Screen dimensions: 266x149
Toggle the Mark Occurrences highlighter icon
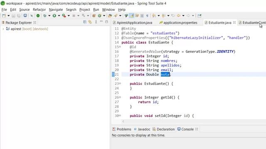(x=131, y=16)
